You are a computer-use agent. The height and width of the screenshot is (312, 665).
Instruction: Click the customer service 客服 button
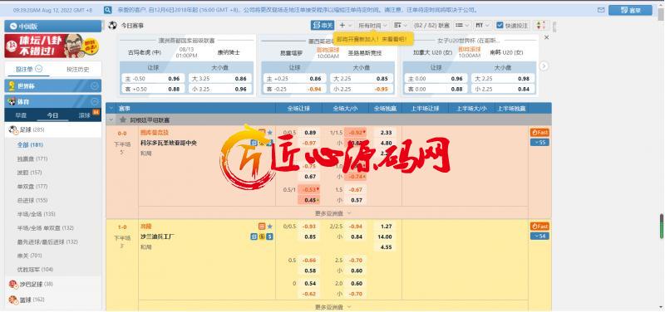pyautogui.click(x=630, y=11)
